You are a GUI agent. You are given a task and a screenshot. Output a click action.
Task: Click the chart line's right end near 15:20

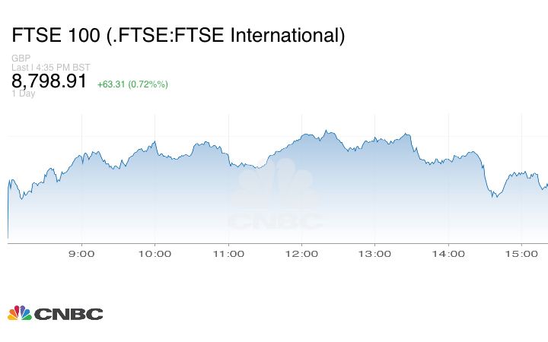pyautogui.click(x=546, y=185)
